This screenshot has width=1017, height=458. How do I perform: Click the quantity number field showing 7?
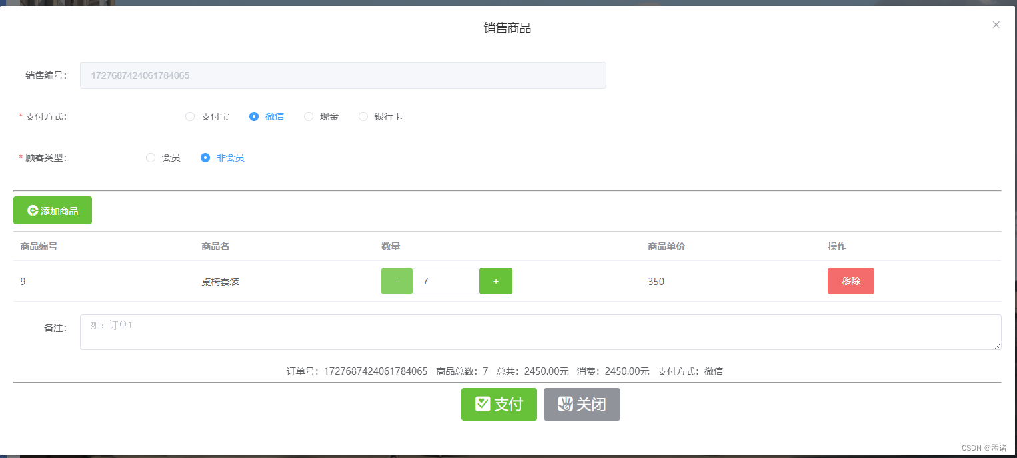tap(445, 280)
